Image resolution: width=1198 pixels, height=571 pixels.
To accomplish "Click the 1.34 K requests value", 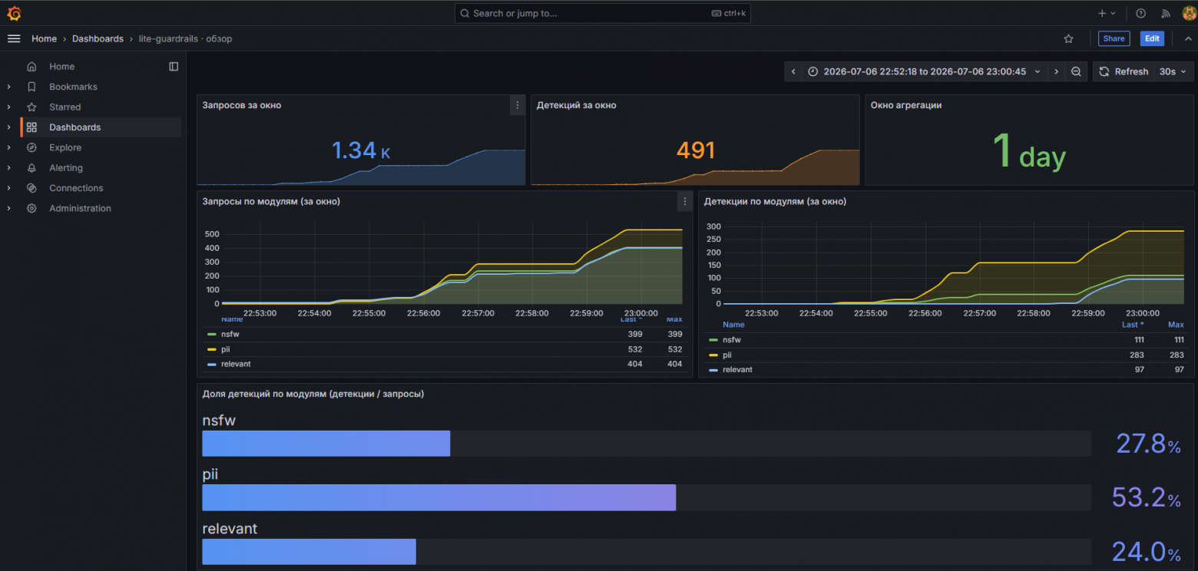I will [x=361, y=150].
